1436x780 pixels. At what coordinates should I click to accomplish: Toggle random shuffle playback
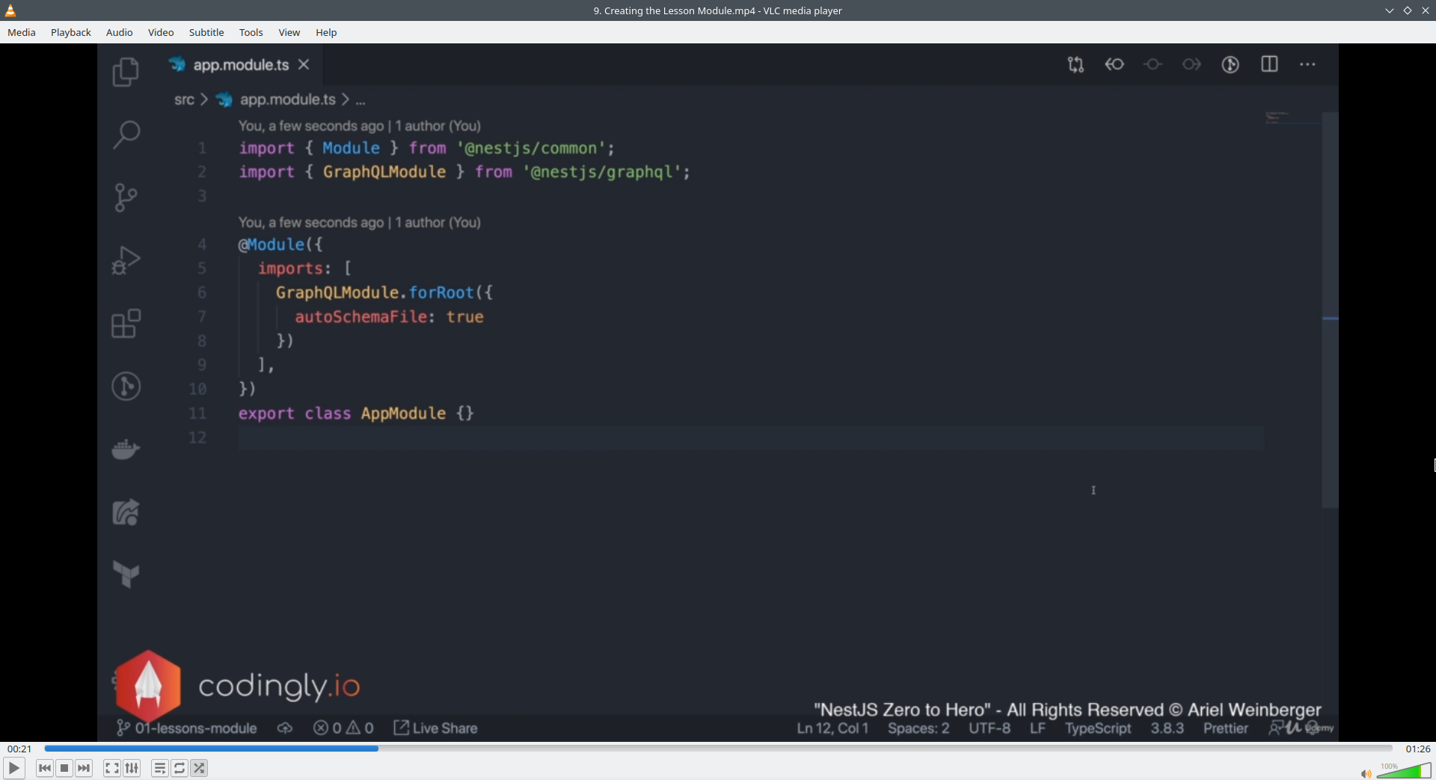[x=199, y=768]
